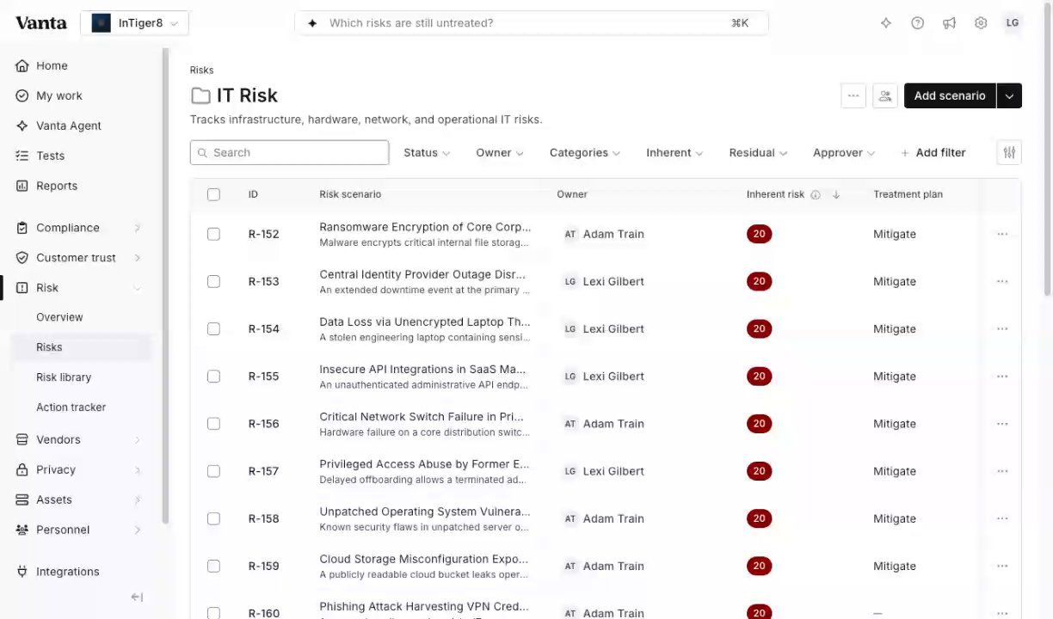The image size is (1053, 619).
Task: Click the Add scenario button
Action: 950,95
